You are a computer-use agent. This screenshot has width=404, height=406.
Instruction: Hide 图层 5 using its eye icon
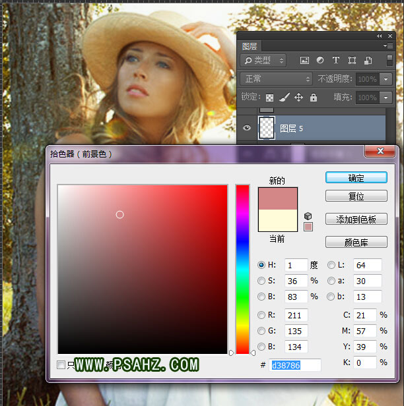[x=247, y=129]
